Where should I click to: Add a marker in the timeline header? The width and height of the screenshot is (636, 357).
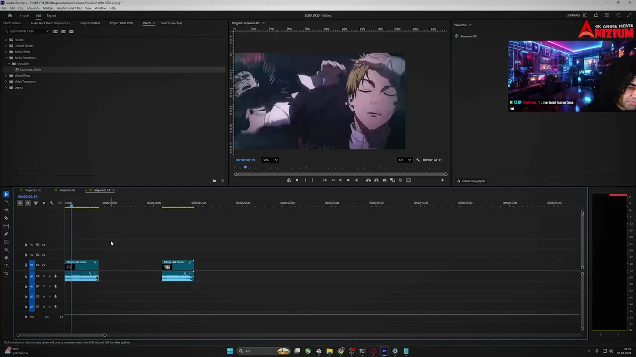(x=43, y=203)
